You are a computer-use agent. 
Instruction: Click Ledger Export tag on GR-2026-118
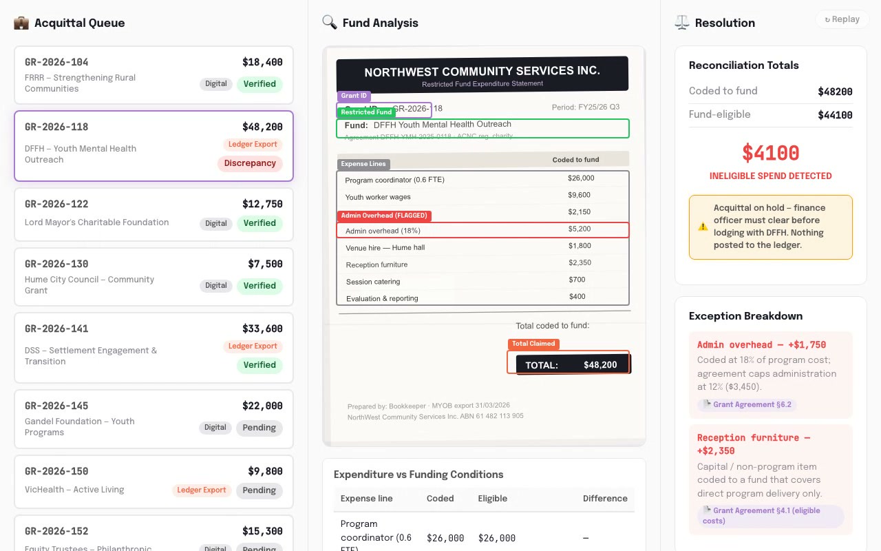(x=253, y=145)
